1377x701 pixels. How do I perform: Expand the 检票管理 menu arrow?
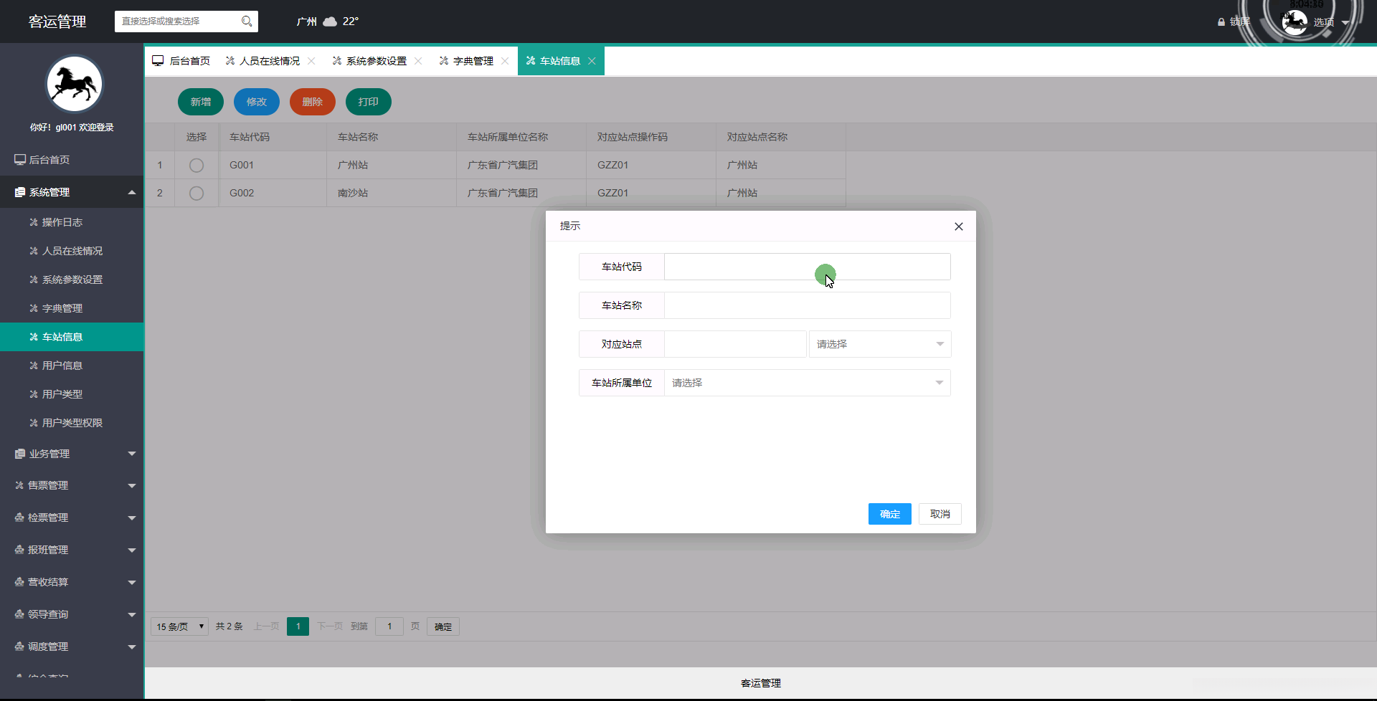point(132,518)
